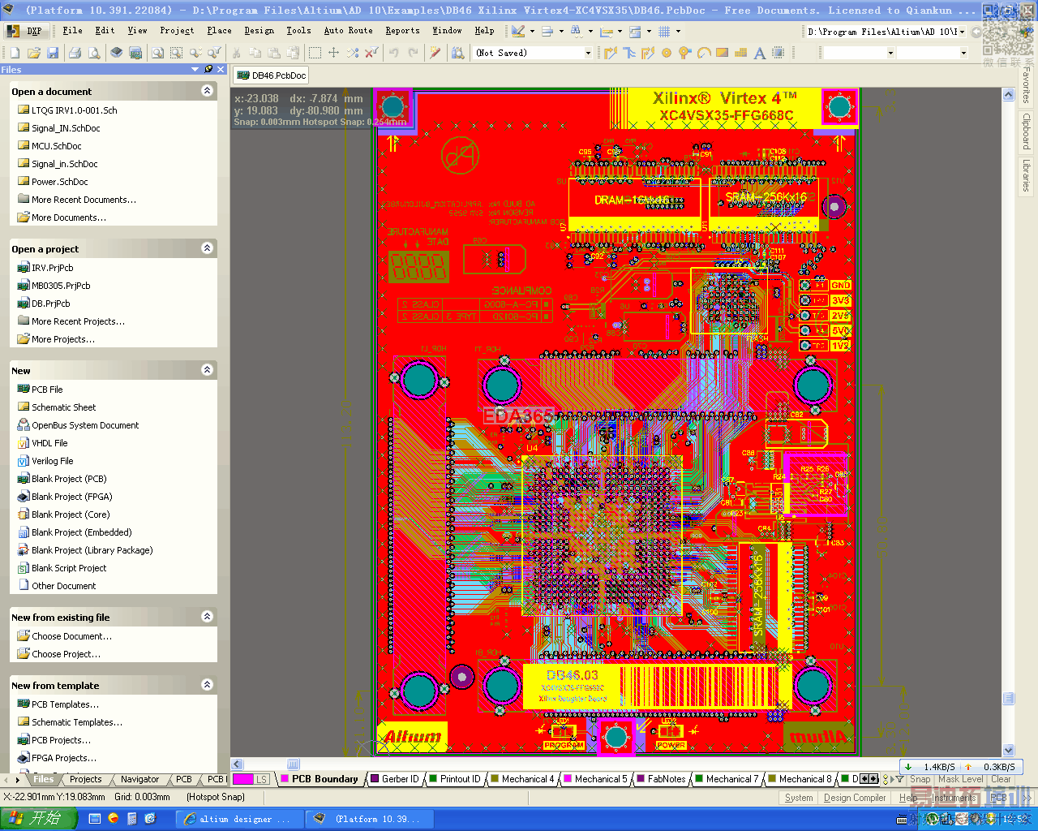The image size is (1038, 831).
Task: Select the Place Polygon Plane tool
Action: [x=740, y=53]
